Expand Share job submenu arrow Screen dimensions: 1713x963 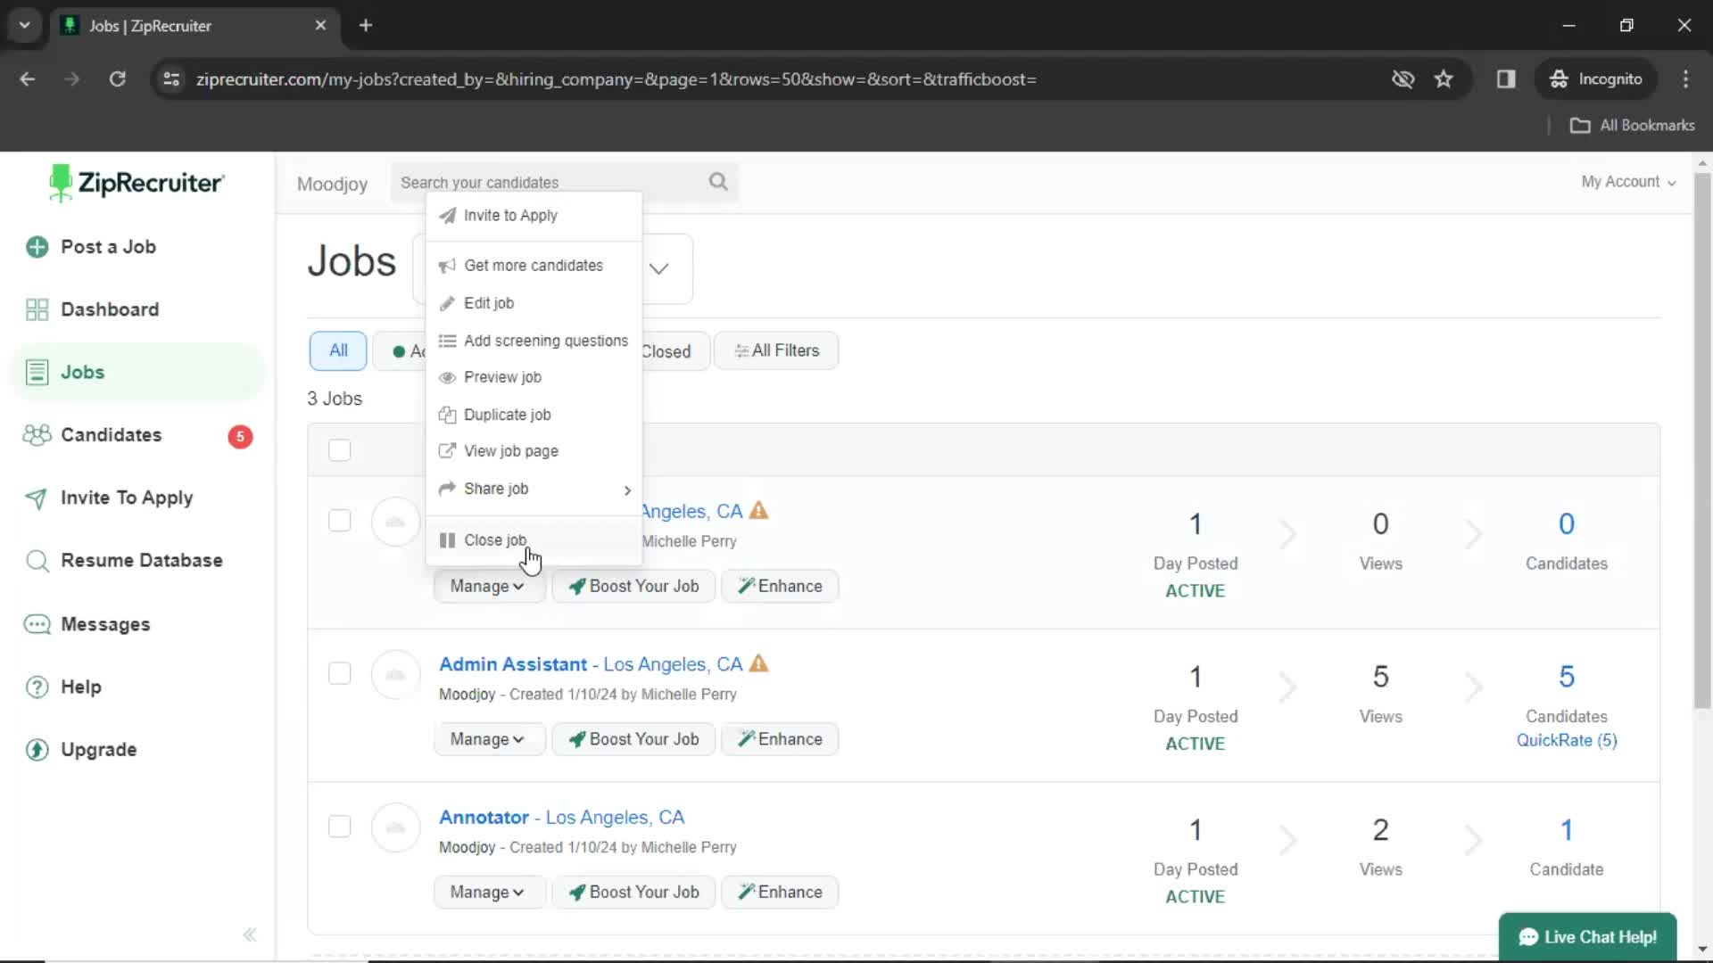(627, 490)
